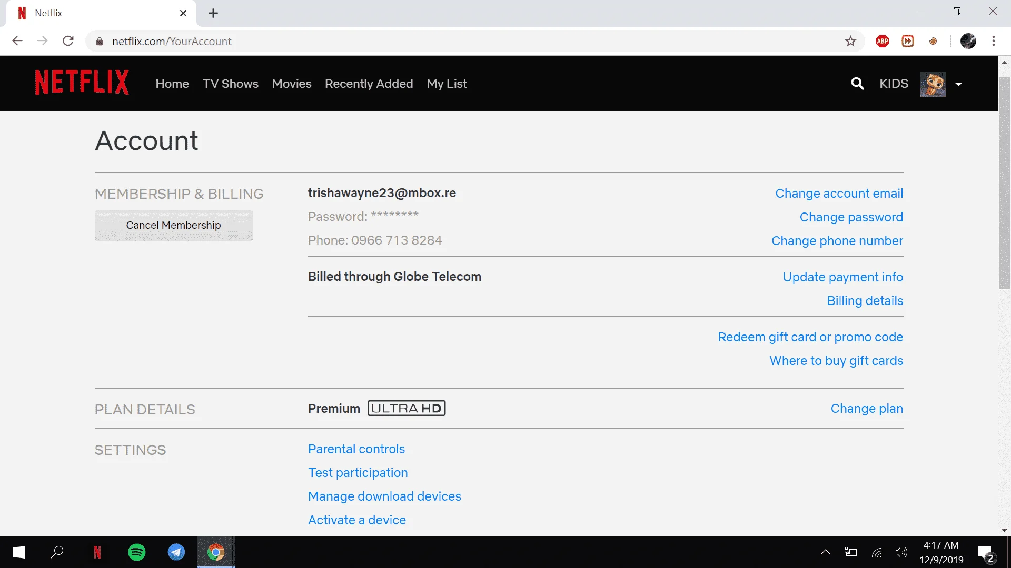Click Manage download devices link
Viewport: 1011px width, 568px height.
coord(385,496)
